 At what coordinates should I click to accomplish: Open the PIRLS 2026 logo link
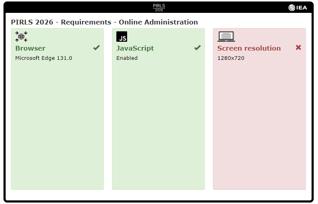159,7
